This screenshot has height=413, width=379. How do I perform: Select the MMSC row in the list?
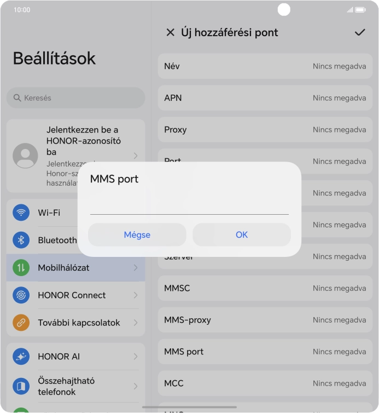(265, 288)
